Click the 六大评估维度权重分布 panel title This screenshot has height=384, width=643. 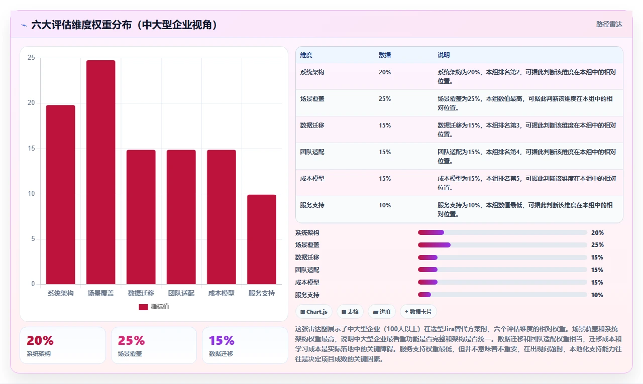pyautogui.click(x=125, y=25)
